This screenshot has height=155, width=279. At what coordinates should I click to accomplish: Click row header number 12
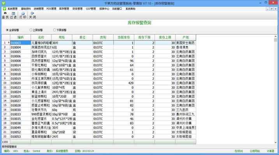click(x=6, y=92)
